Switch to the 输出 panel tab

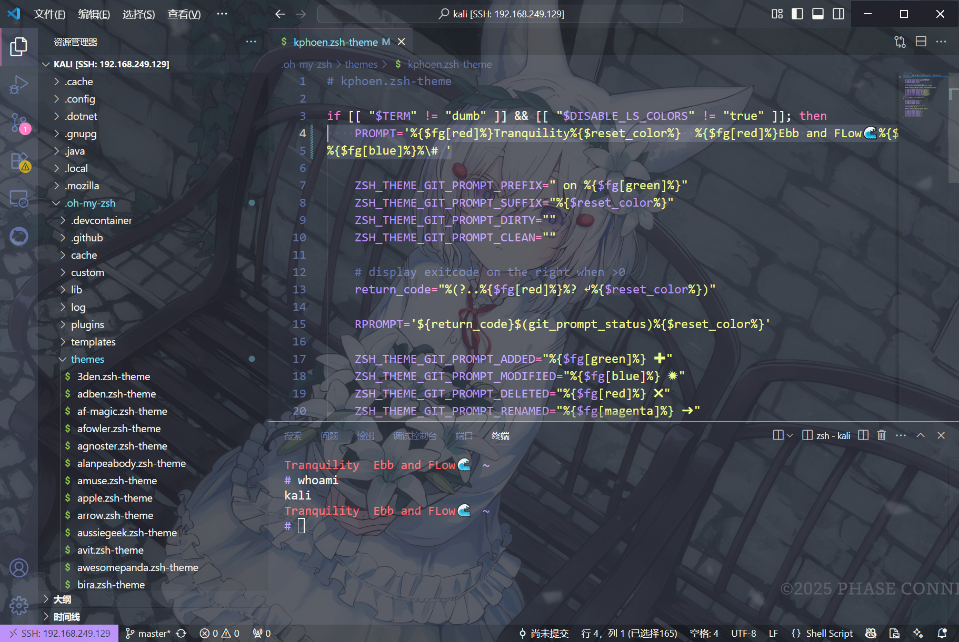[x=366, y=436]
